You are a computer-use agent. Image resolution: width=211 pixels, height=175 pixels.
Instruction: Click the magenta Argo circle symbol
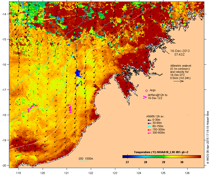tap(147, 91)
